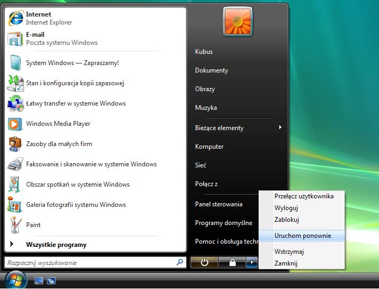Click the System Windows Zapraszamy icon
379x289 pixels.
(x=15, y=62)
